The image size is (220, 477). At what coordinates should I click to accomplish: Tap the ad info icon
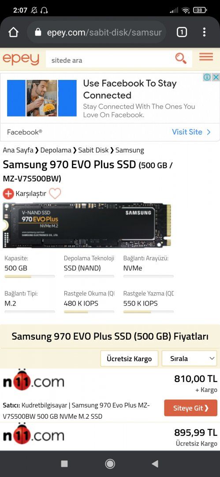[207, 77]
